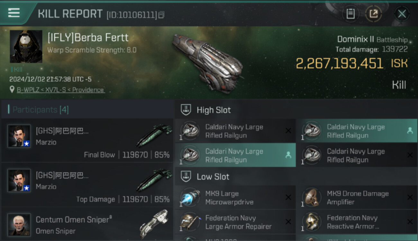
Task: Click the clipboard notes icon
Action: click(x=350, y=14)
